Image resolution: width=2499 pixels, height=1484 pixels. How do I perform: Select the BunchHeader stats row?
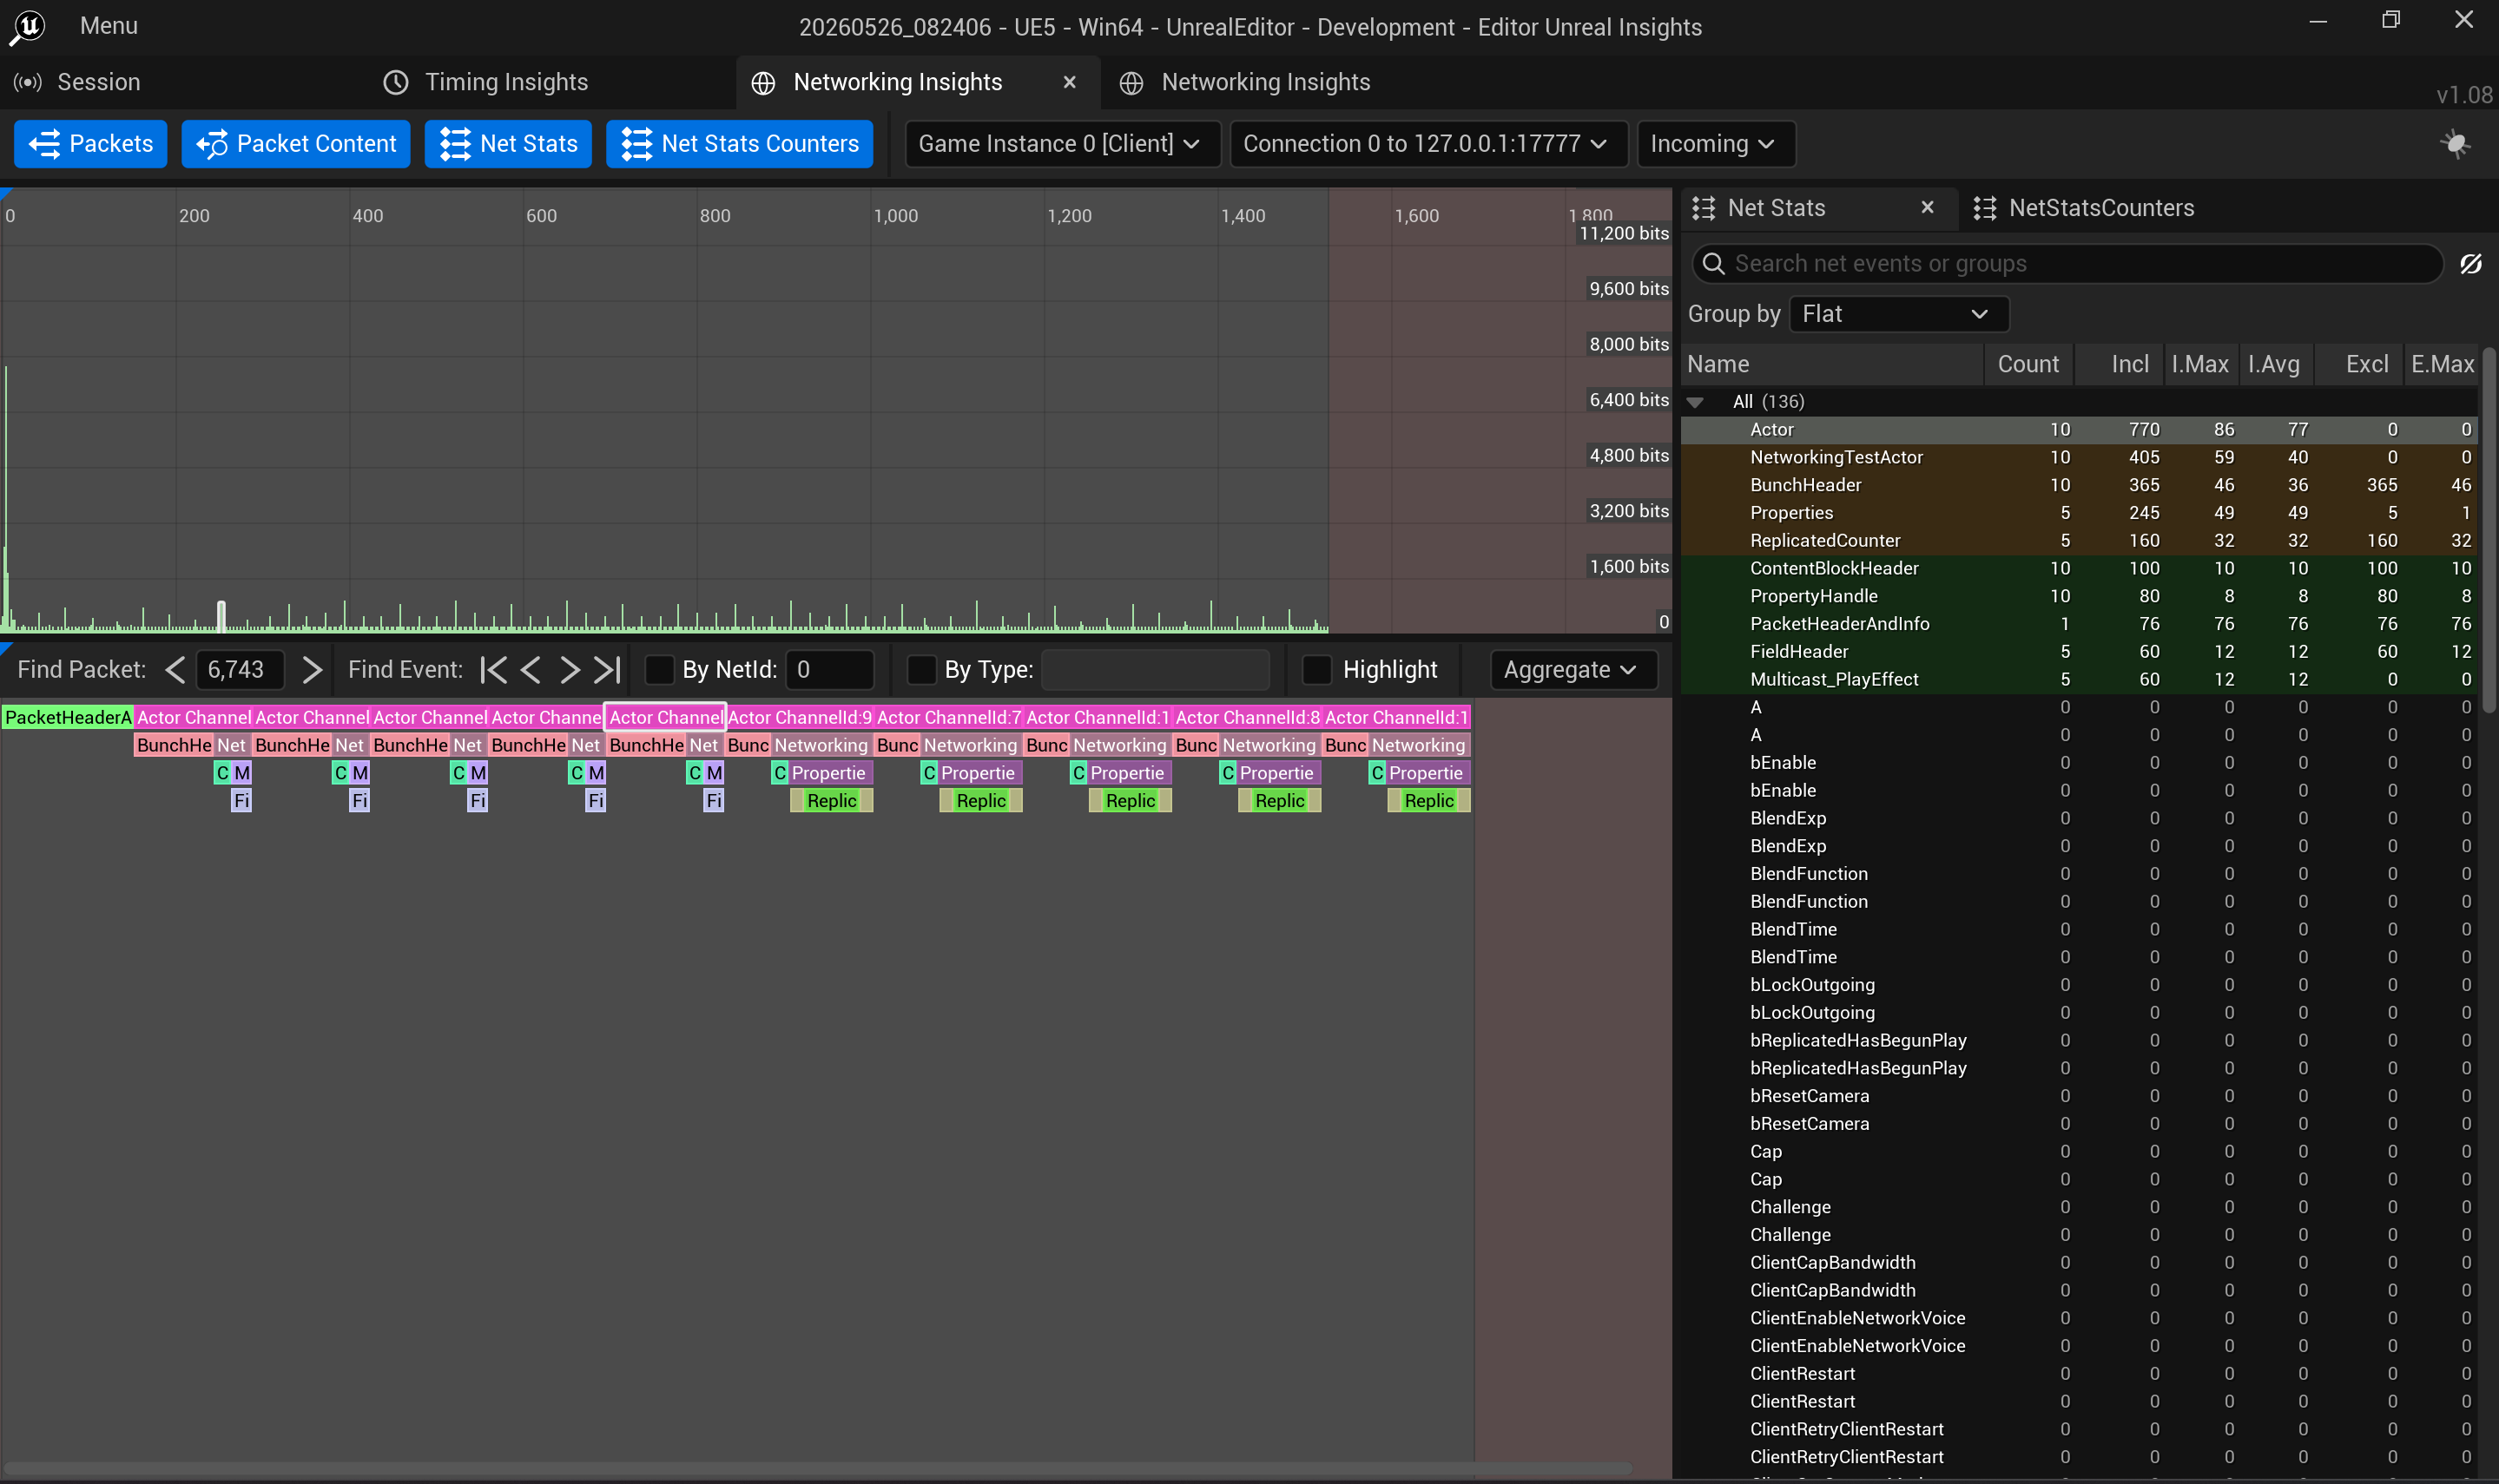coord(2080,486)
